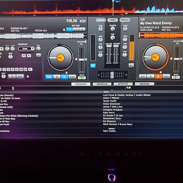Click the sampler REC button

click(39, 55)
